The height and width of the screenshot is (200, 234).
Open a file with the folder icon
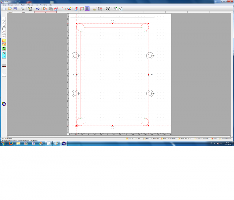click(10, 9)
